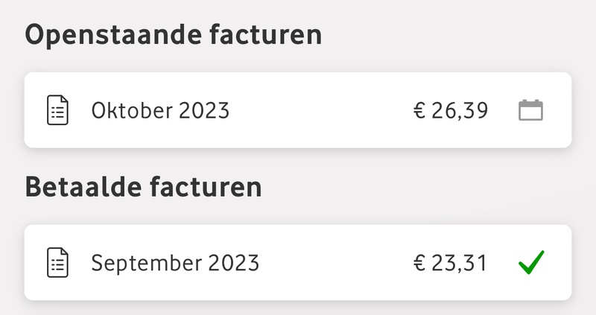Open the invoice sheet icon under Betaalde facturen
The width and height of the screenshot is (596, 315).
tap(58, 263)
